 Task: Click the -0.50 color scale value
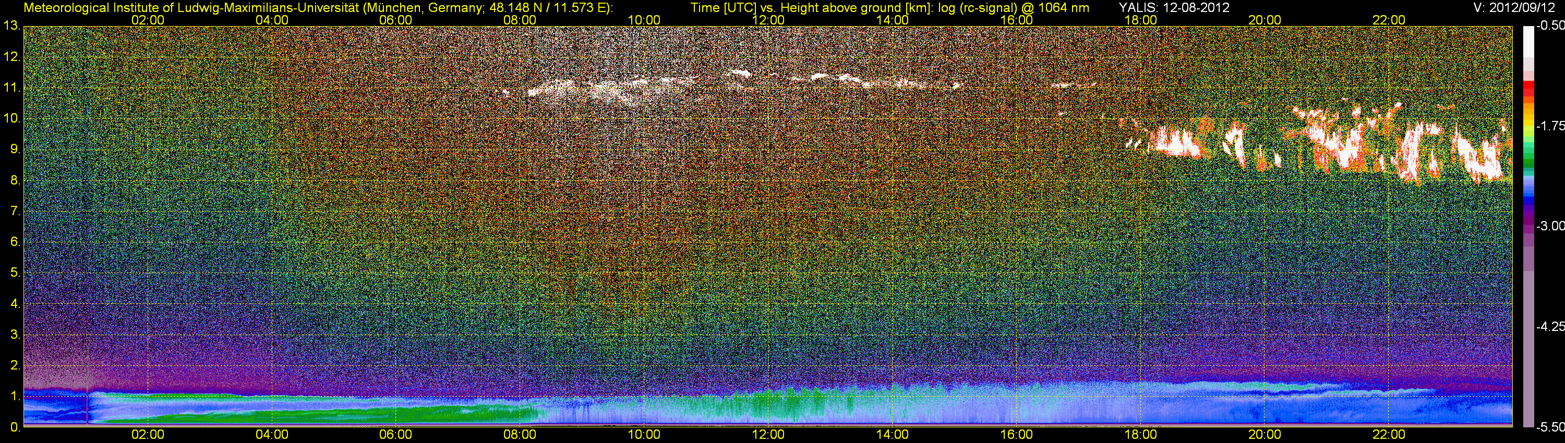click(1550, 26)
